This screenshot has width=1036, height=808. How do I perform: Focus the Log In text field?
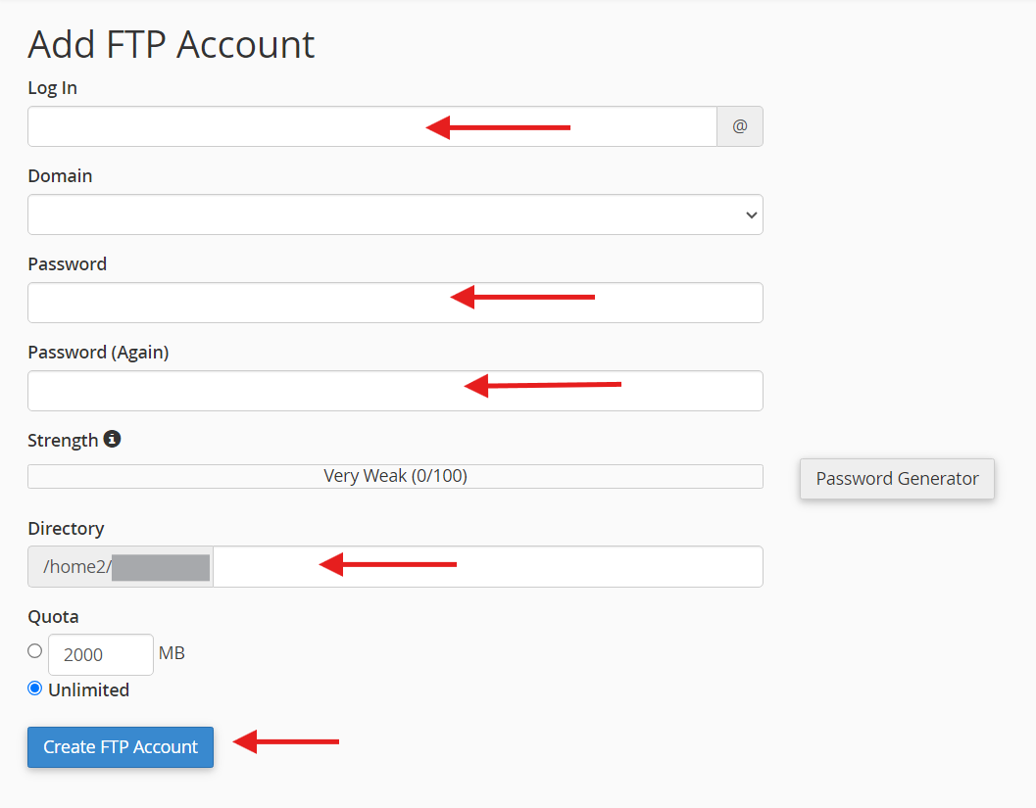(x=372, y=126)
